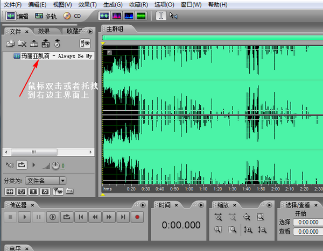The image size is (323, 251).
Task: Click the file list horizontal scrollbar thumb
Action: [34, 152]
